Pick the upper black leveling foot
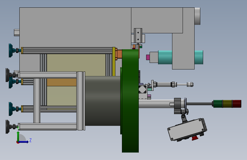The width and height of the screenshot is (247, 160). [8, 75]
